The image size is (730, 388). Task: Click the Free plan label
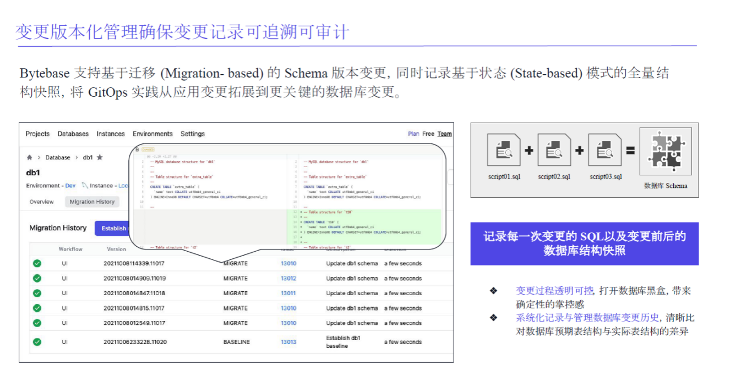click(x=428, y=134)
